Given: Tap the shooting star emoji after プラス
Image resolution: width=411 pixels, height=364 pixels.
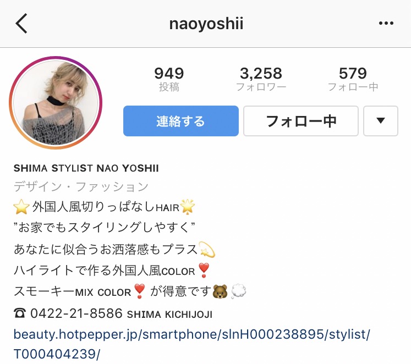Looking at the screenshot, I should point(207,249).
